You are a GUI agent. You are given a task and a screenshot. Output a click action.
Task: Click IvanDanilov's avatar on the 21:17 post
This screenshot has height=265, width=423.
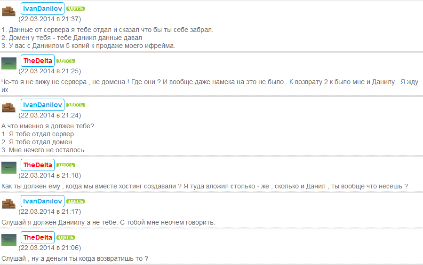pos(9,203)
